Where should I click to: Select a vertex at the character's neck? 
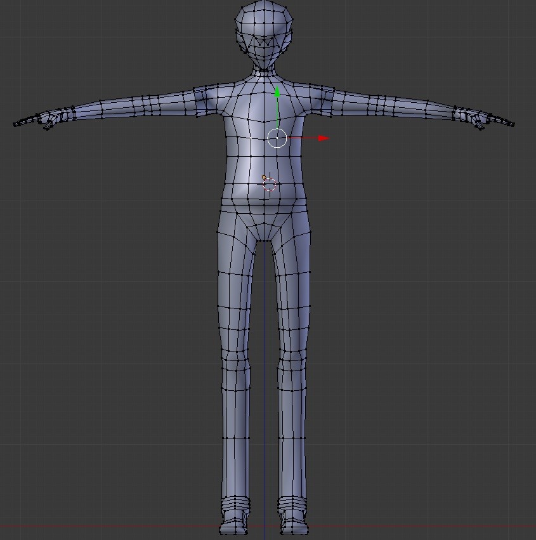tap(263, 70)
